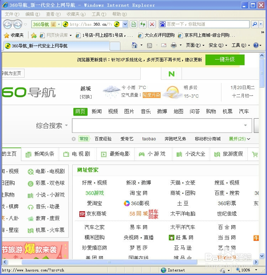This screenshot has width=267, height=275.
Task: Click the read mail icon
Action: pyautogui.click(x=164, y=46)
